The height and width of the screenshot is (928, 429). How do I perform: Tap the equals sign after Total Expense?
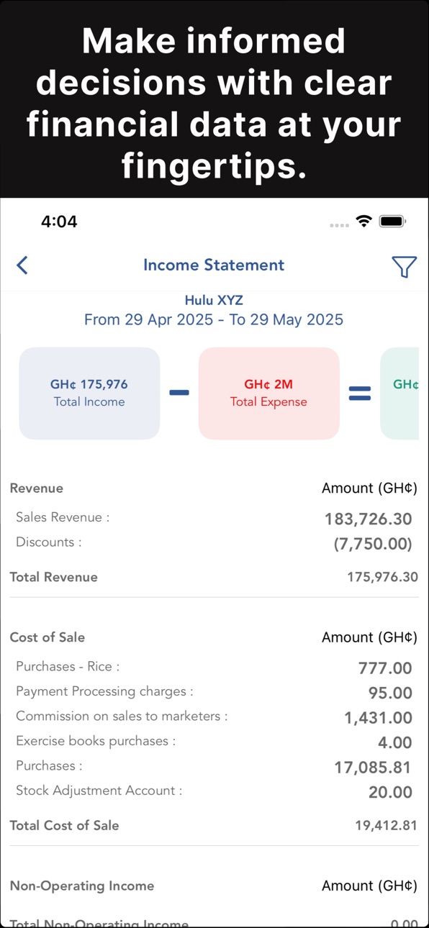click(x=359, y=394)
